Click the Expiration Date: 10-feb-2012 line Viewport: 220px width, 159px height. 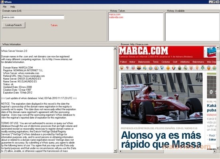tap(18, 92)
